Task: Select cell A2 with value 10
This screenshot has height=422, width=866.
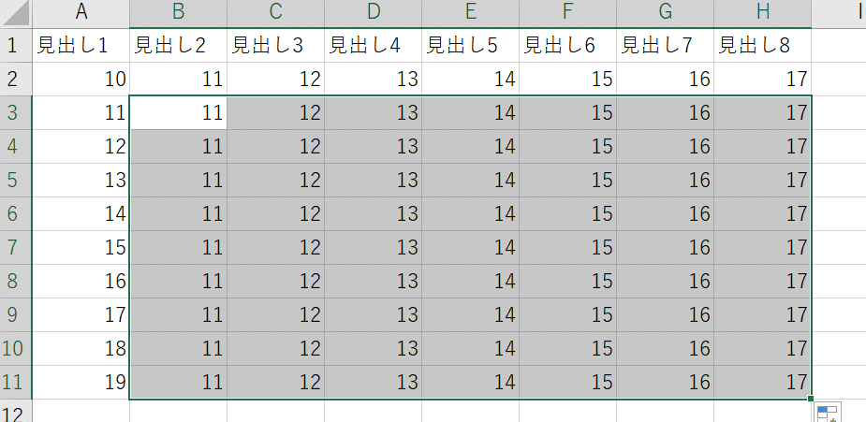Action: coord(81,80)
